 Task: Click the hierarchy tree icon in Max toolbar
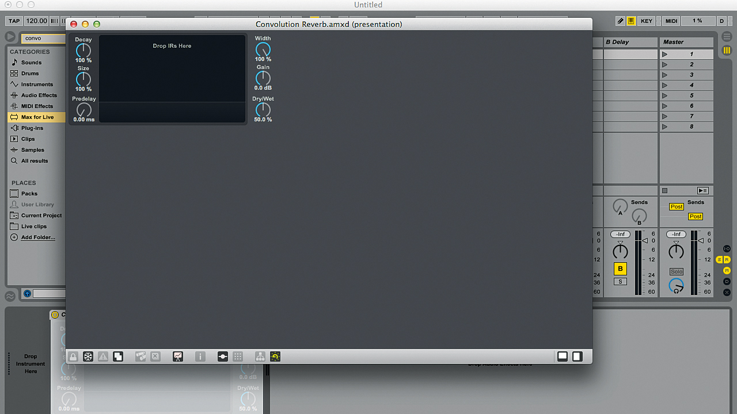coord(260,356)
